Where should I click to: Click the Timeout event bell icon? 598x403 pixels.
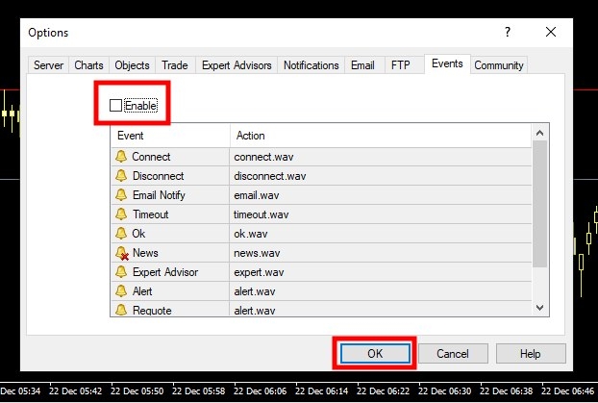tap(121, 214)
